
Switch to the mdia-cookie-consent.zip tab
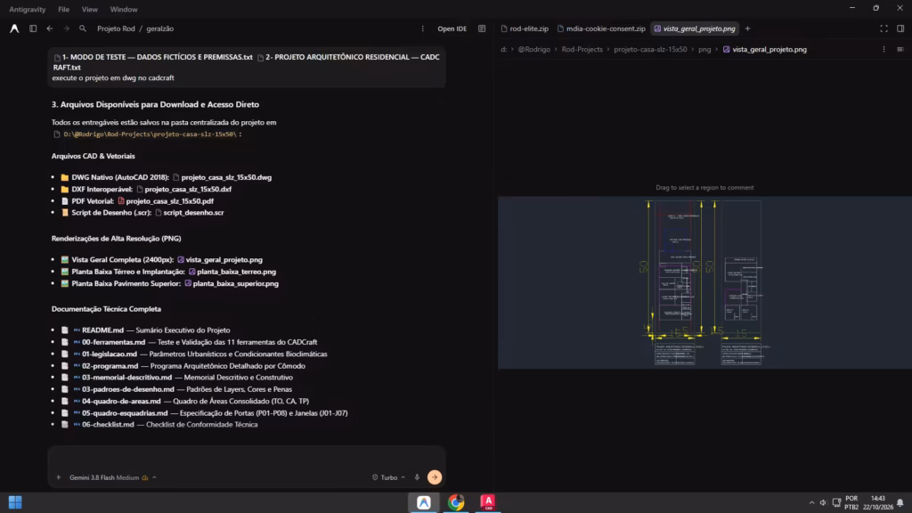601,28
